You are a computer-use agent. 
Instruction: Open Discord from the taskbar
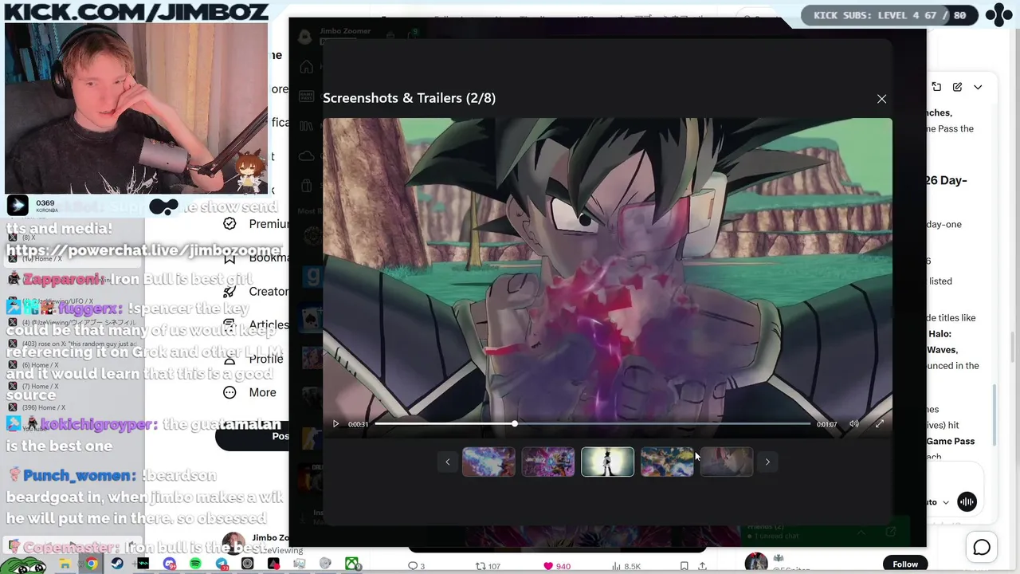(x=169, y=564)
